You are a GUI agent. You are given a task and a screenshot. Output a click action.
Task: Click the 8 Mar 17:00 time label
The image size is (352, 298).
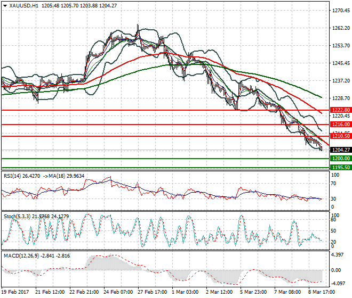pos(322,292)
